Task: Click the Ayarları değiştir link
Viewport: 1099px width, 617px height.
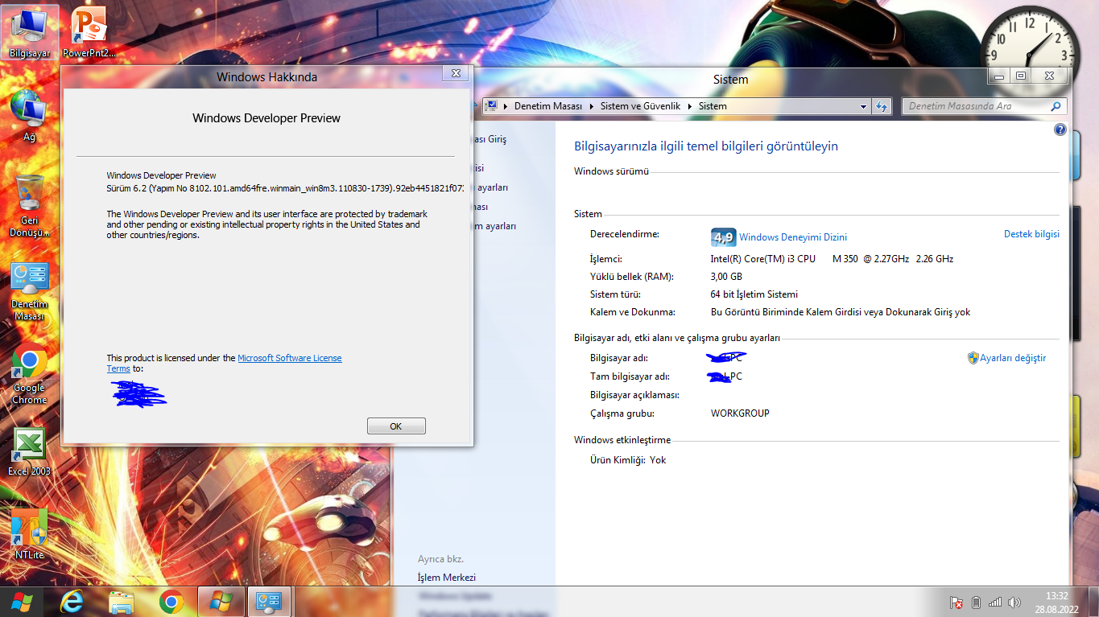Action: pyautogui.click(x=1013, y=358)
